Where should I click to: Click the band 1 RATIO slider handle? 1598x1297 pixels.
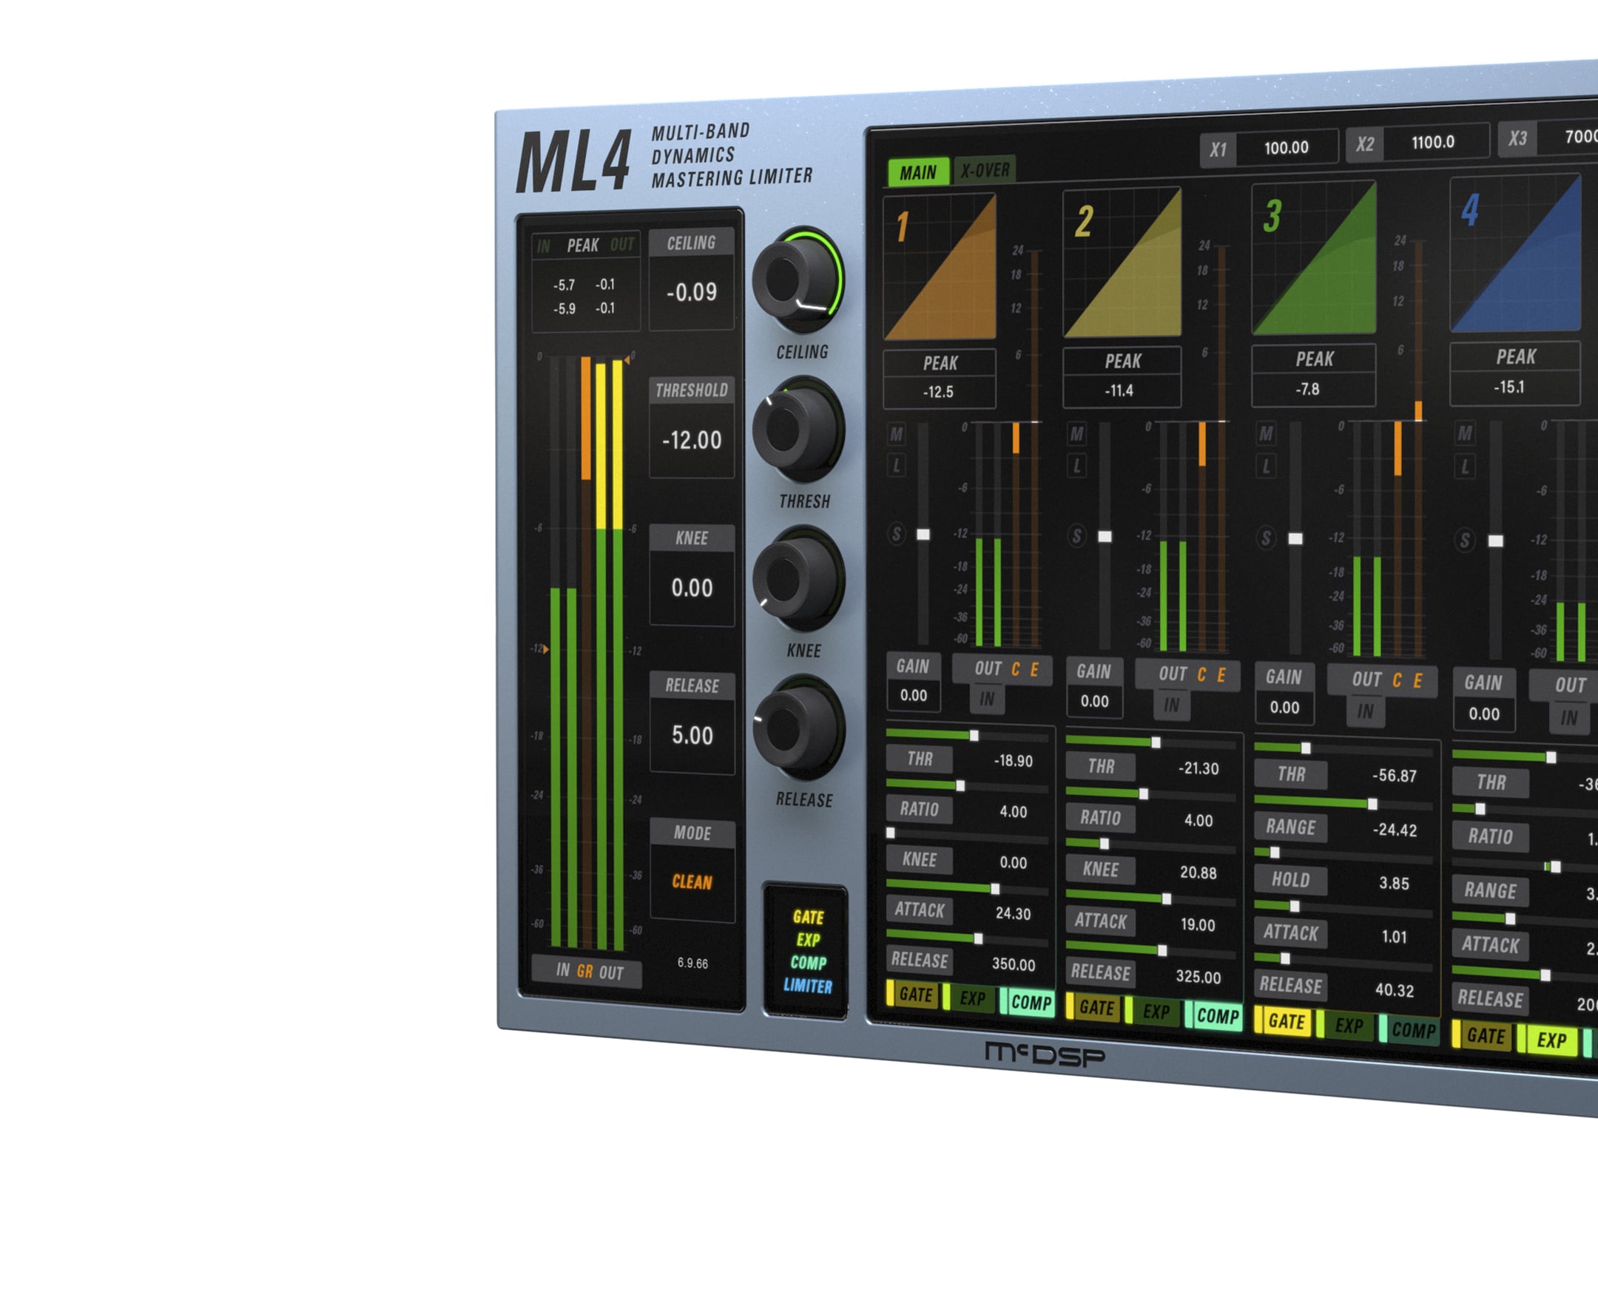pos(960,786)
